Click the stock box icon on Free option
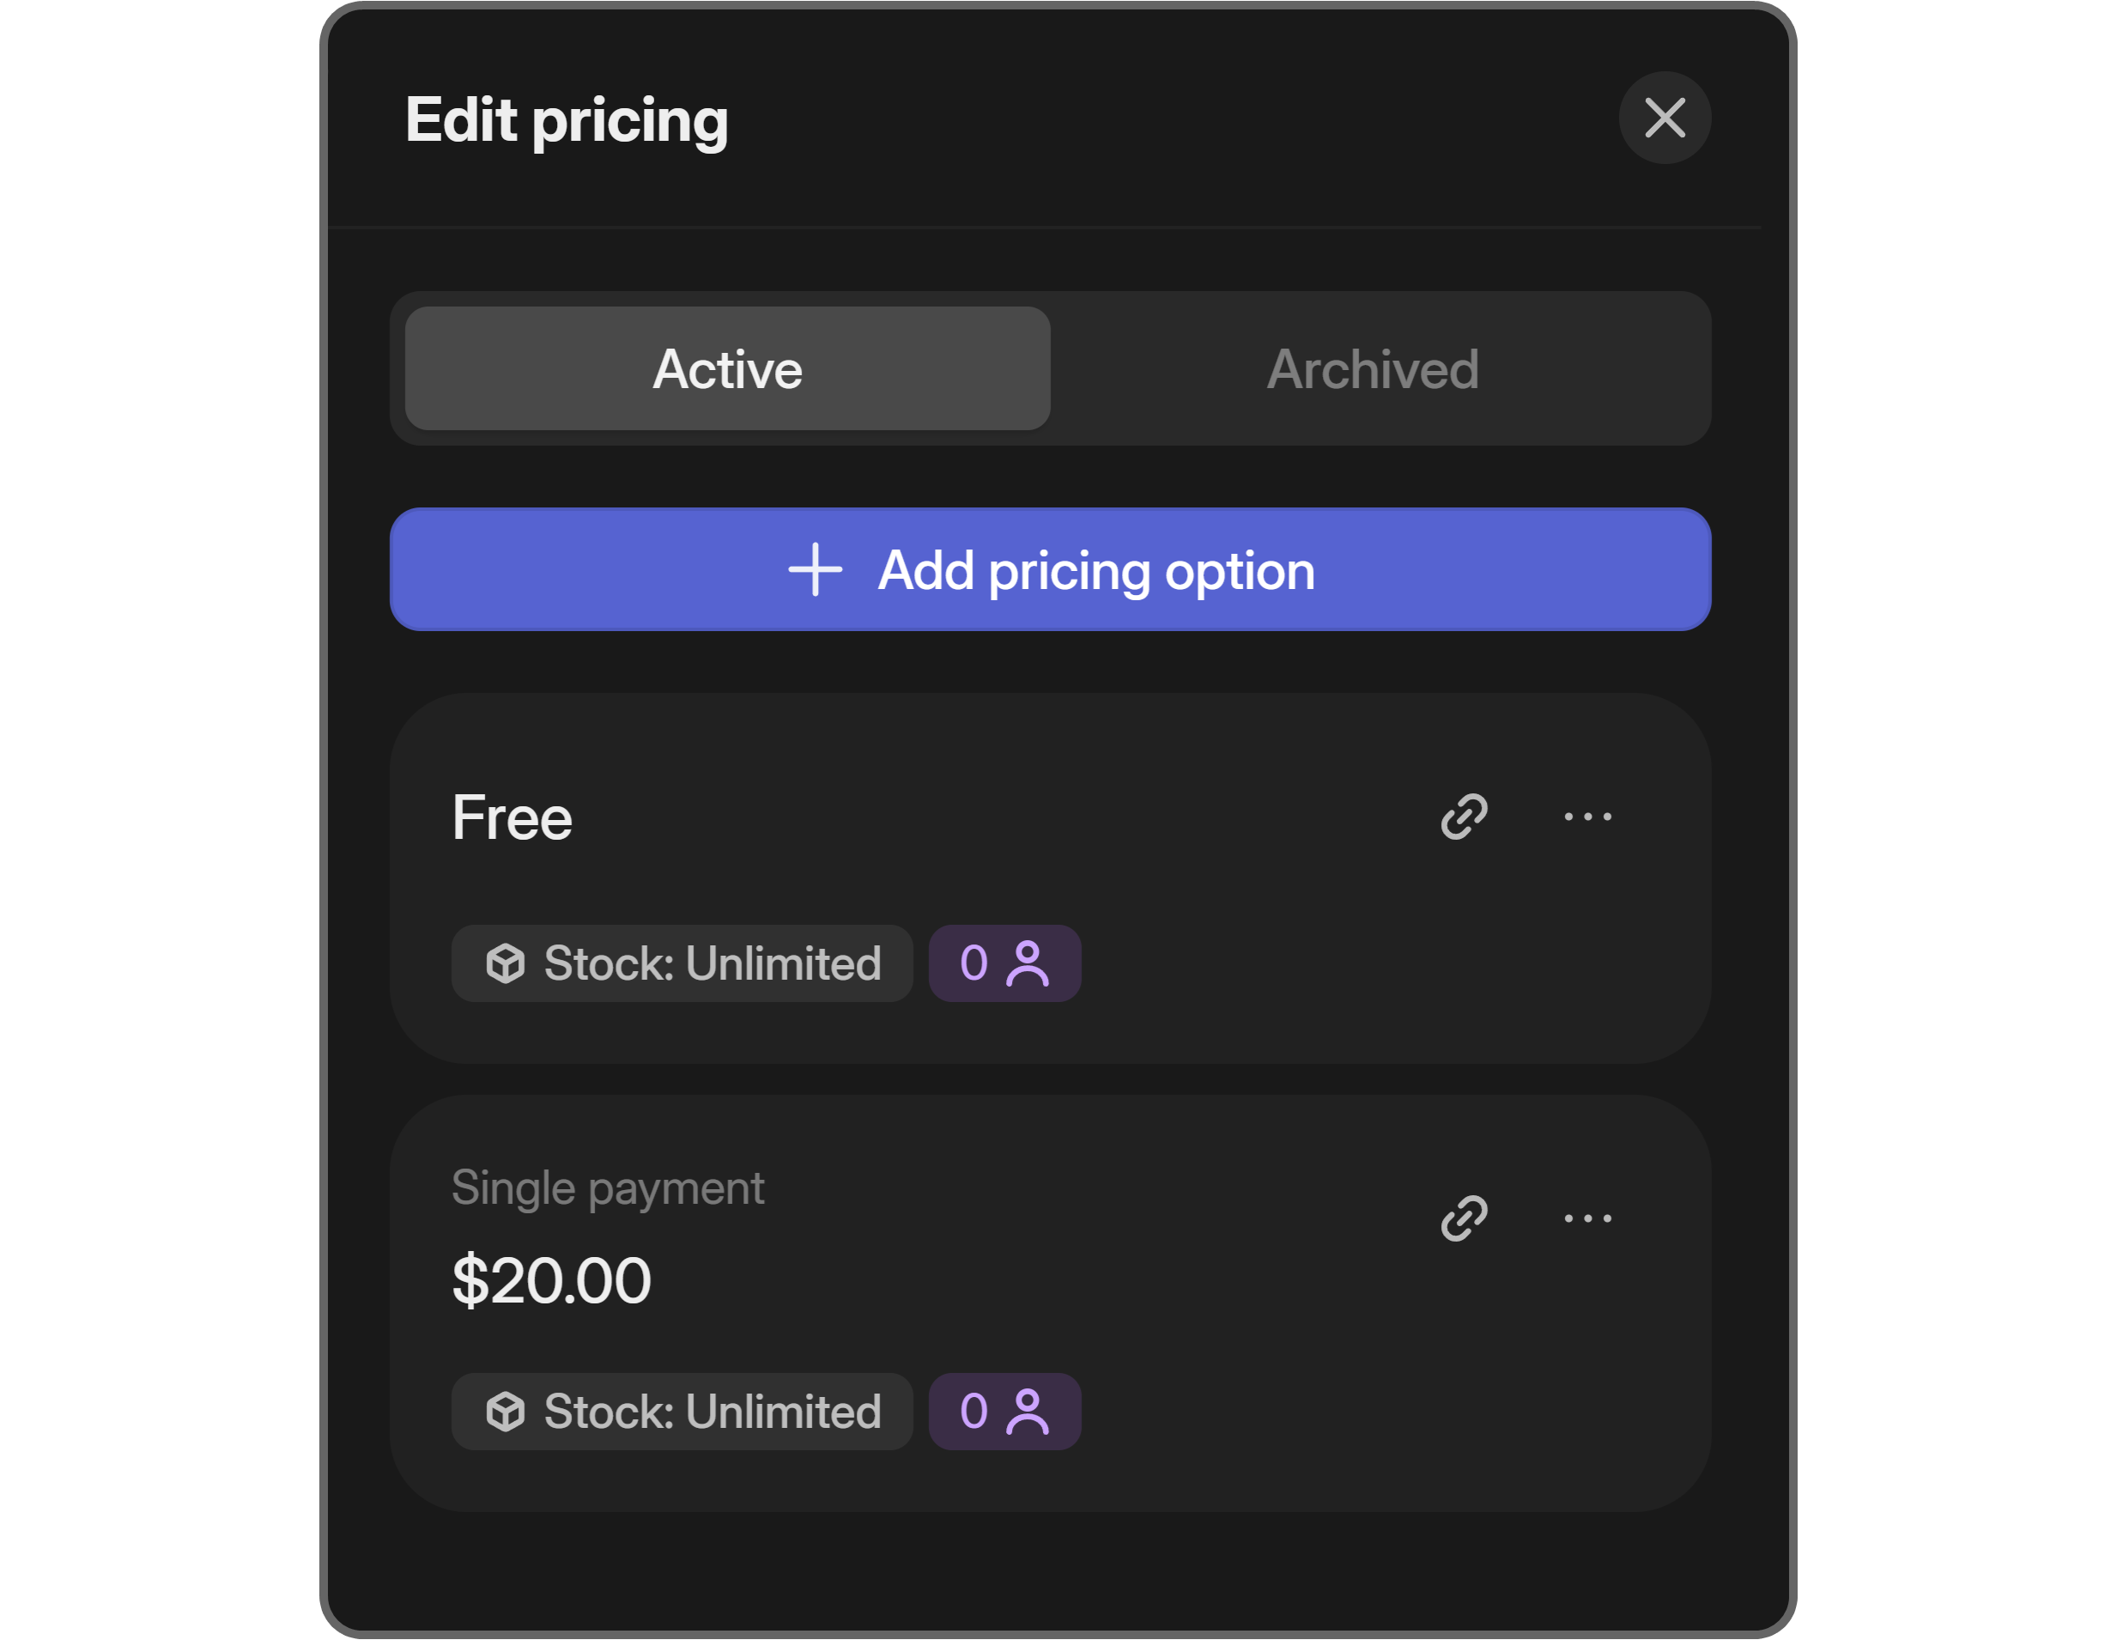2117x1640 pixels. pyautogui.click(x=504, y=963)
